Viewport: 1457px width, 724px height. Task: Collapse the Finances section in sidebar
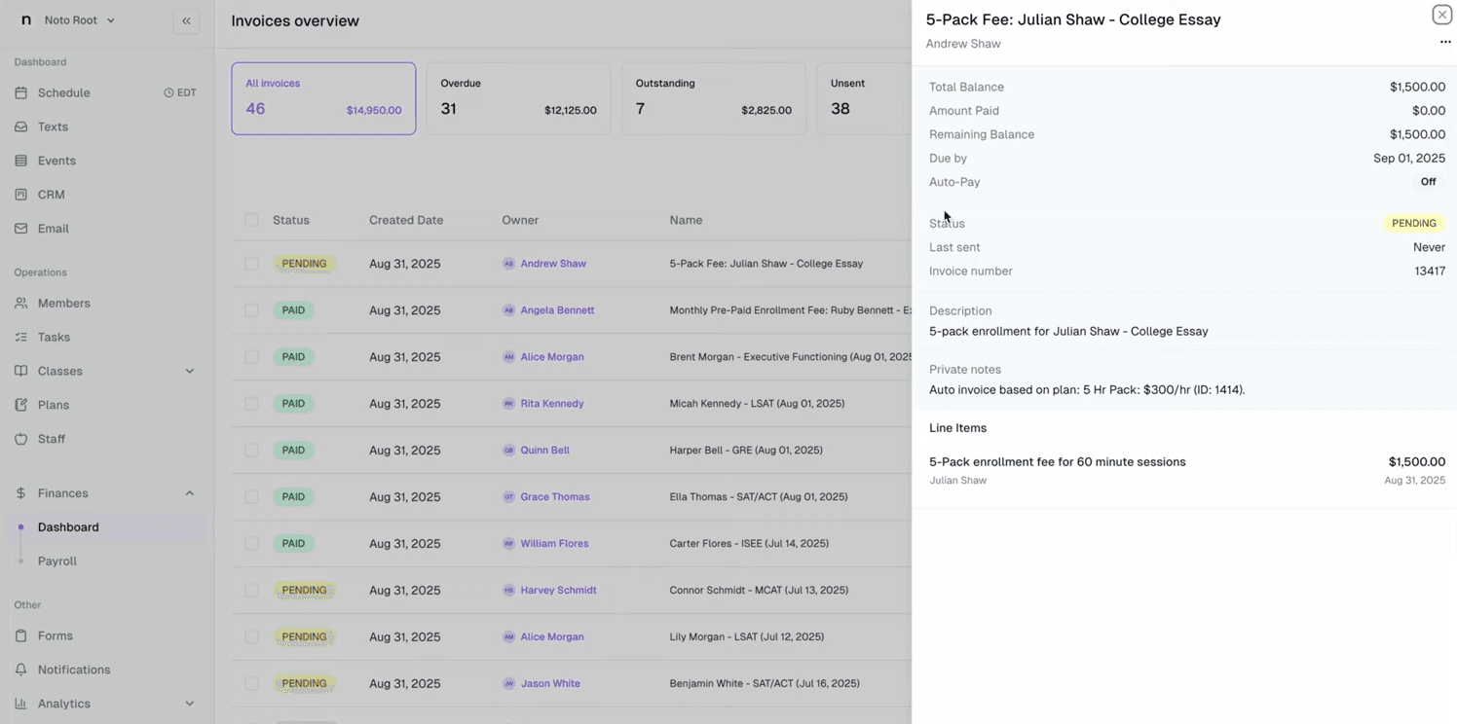click(x=190, y=492)
